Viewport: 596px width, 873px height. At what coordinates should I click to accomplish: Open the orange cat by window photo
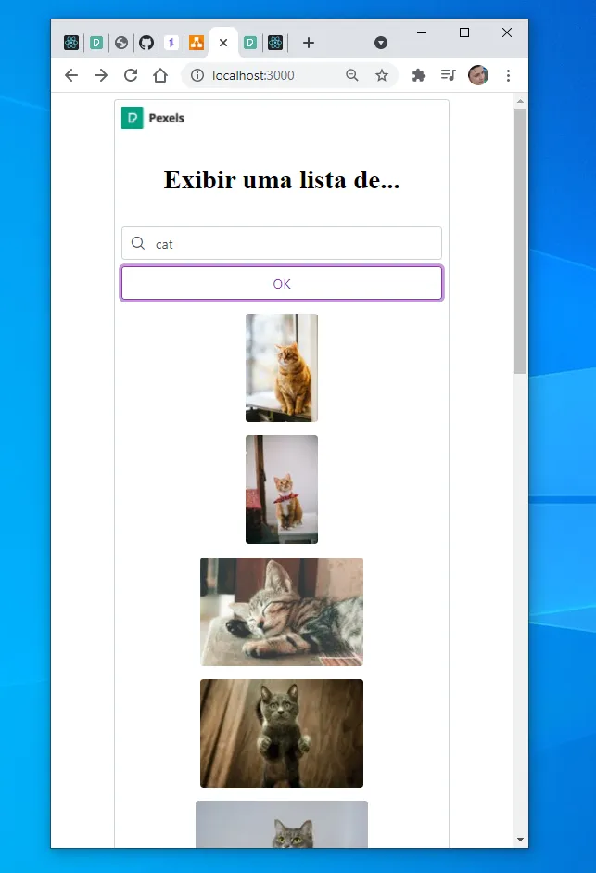[x=282, y=367]
